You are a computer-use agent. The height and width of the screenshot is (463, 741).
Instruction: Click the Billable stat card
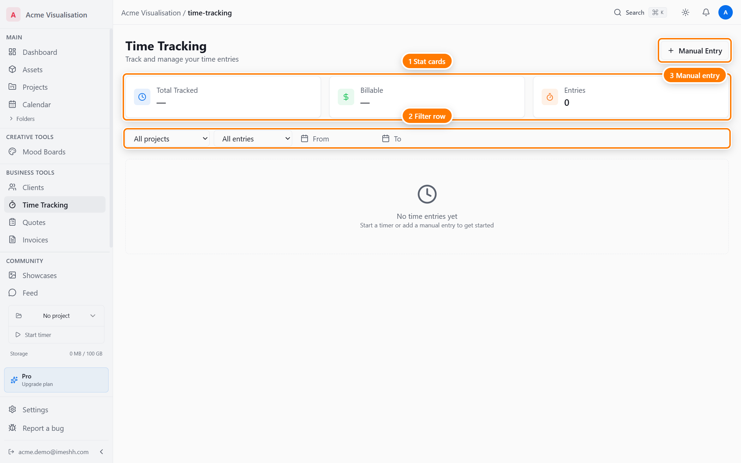tap(427, 97)
